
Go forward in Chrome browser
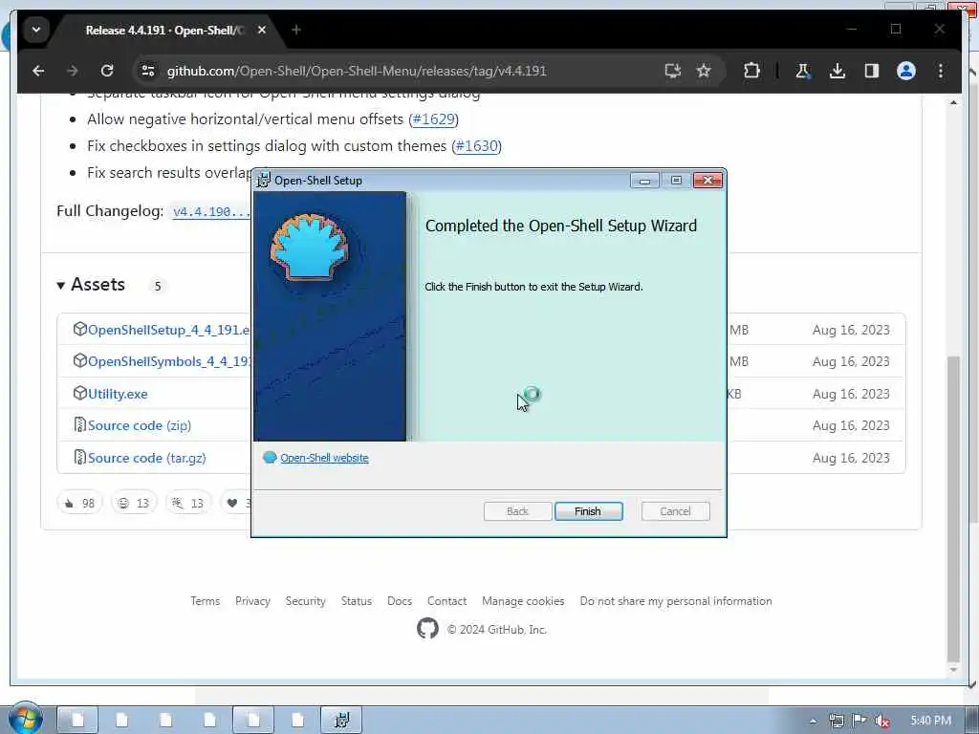73,71
